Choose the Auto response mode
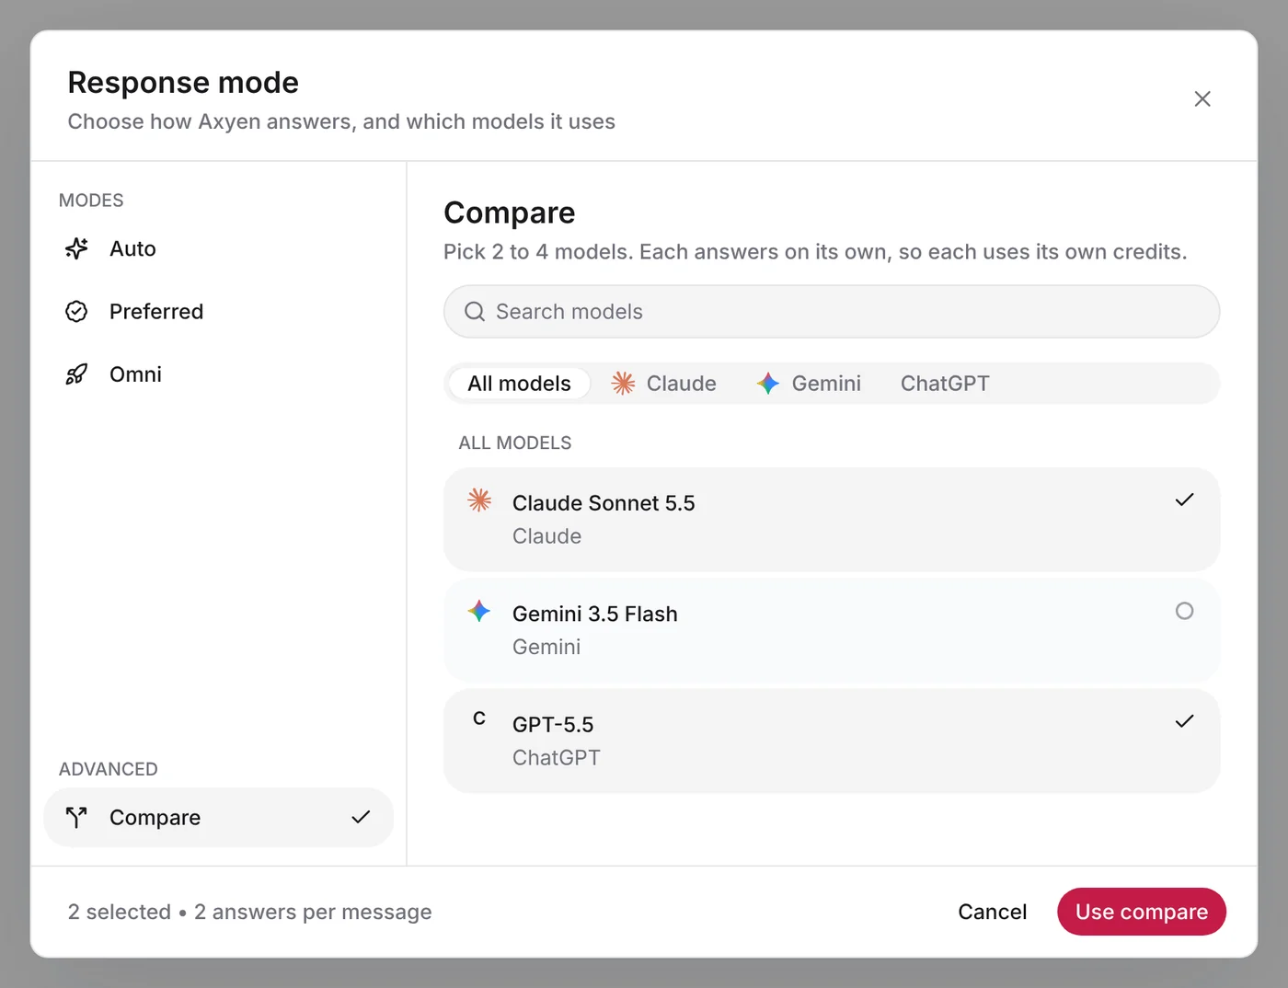Image resolution: width=1288 pixels, height=988 pixels. point(219,248)
